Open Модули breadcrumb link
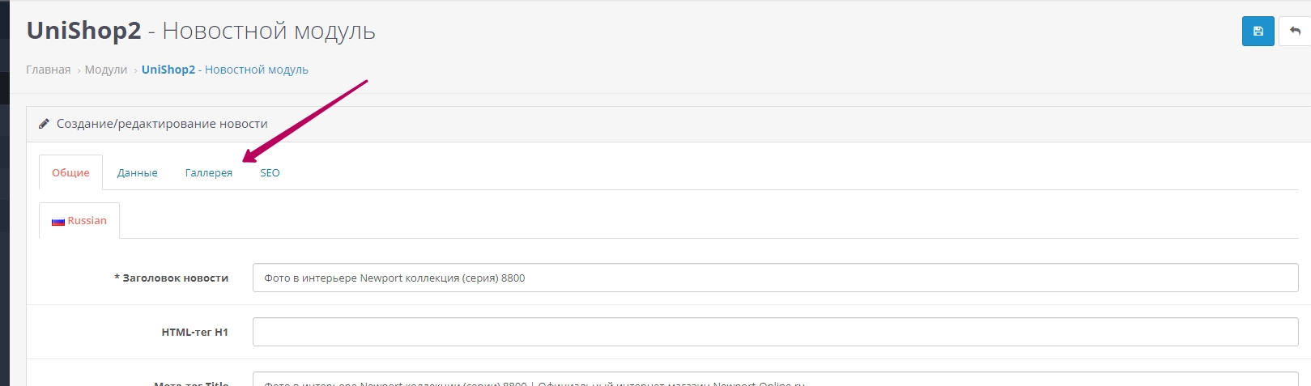This screenshot has width=1311, height=386. pos(105,70)
